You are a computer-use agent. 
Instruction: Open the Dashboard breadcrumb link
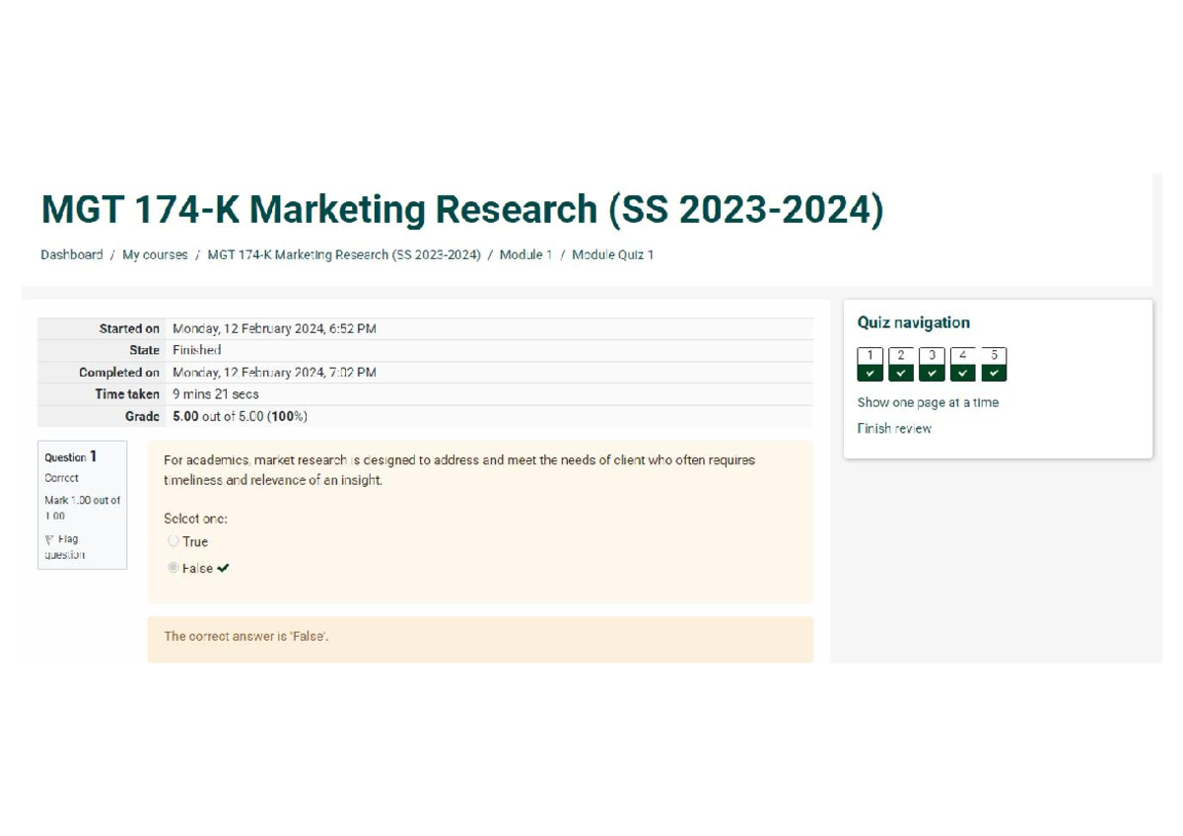71,254
